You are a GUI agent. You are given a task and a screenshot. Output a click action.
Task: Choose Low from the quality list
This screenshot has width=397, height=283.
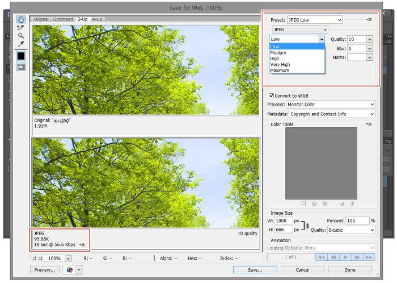tap(297, 47)
